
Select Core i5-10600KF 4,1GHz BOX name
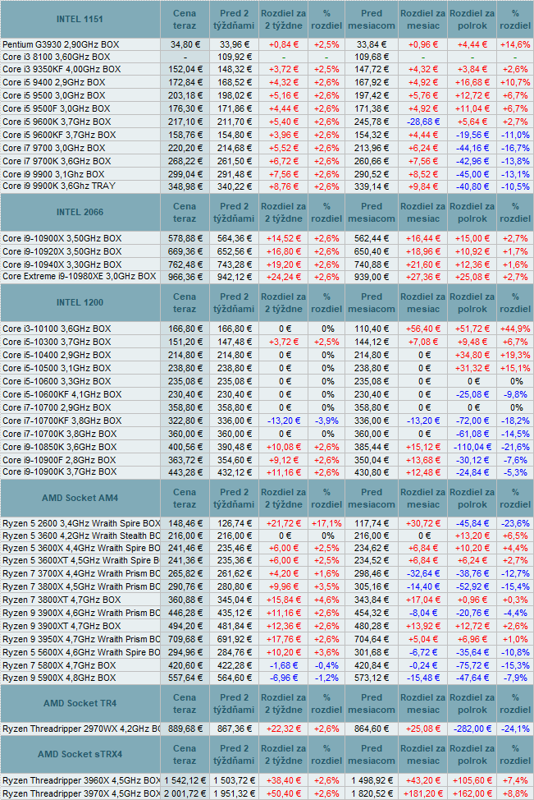tap(62, 394)
